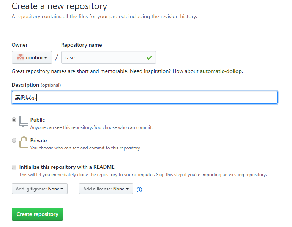Screen dimensions: 292x227
Task: Click 'Anyone can see this repository' text
Action: point(92,127)
